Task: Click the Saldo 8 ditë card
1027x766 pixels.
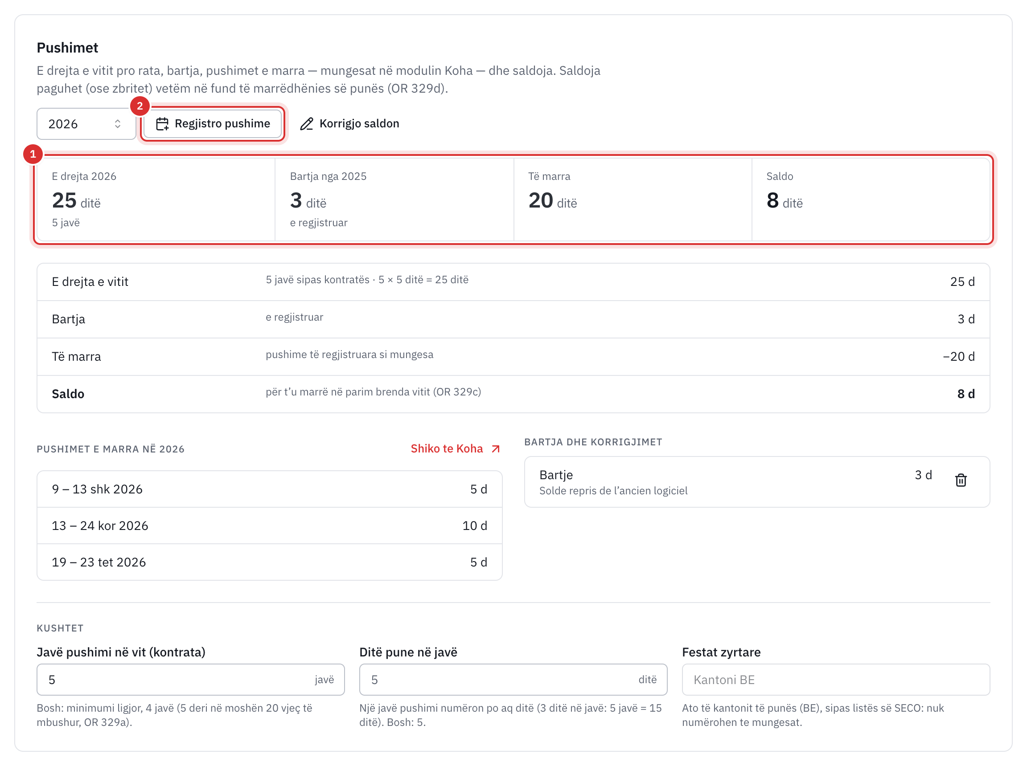Action: (x=871, y=200)
